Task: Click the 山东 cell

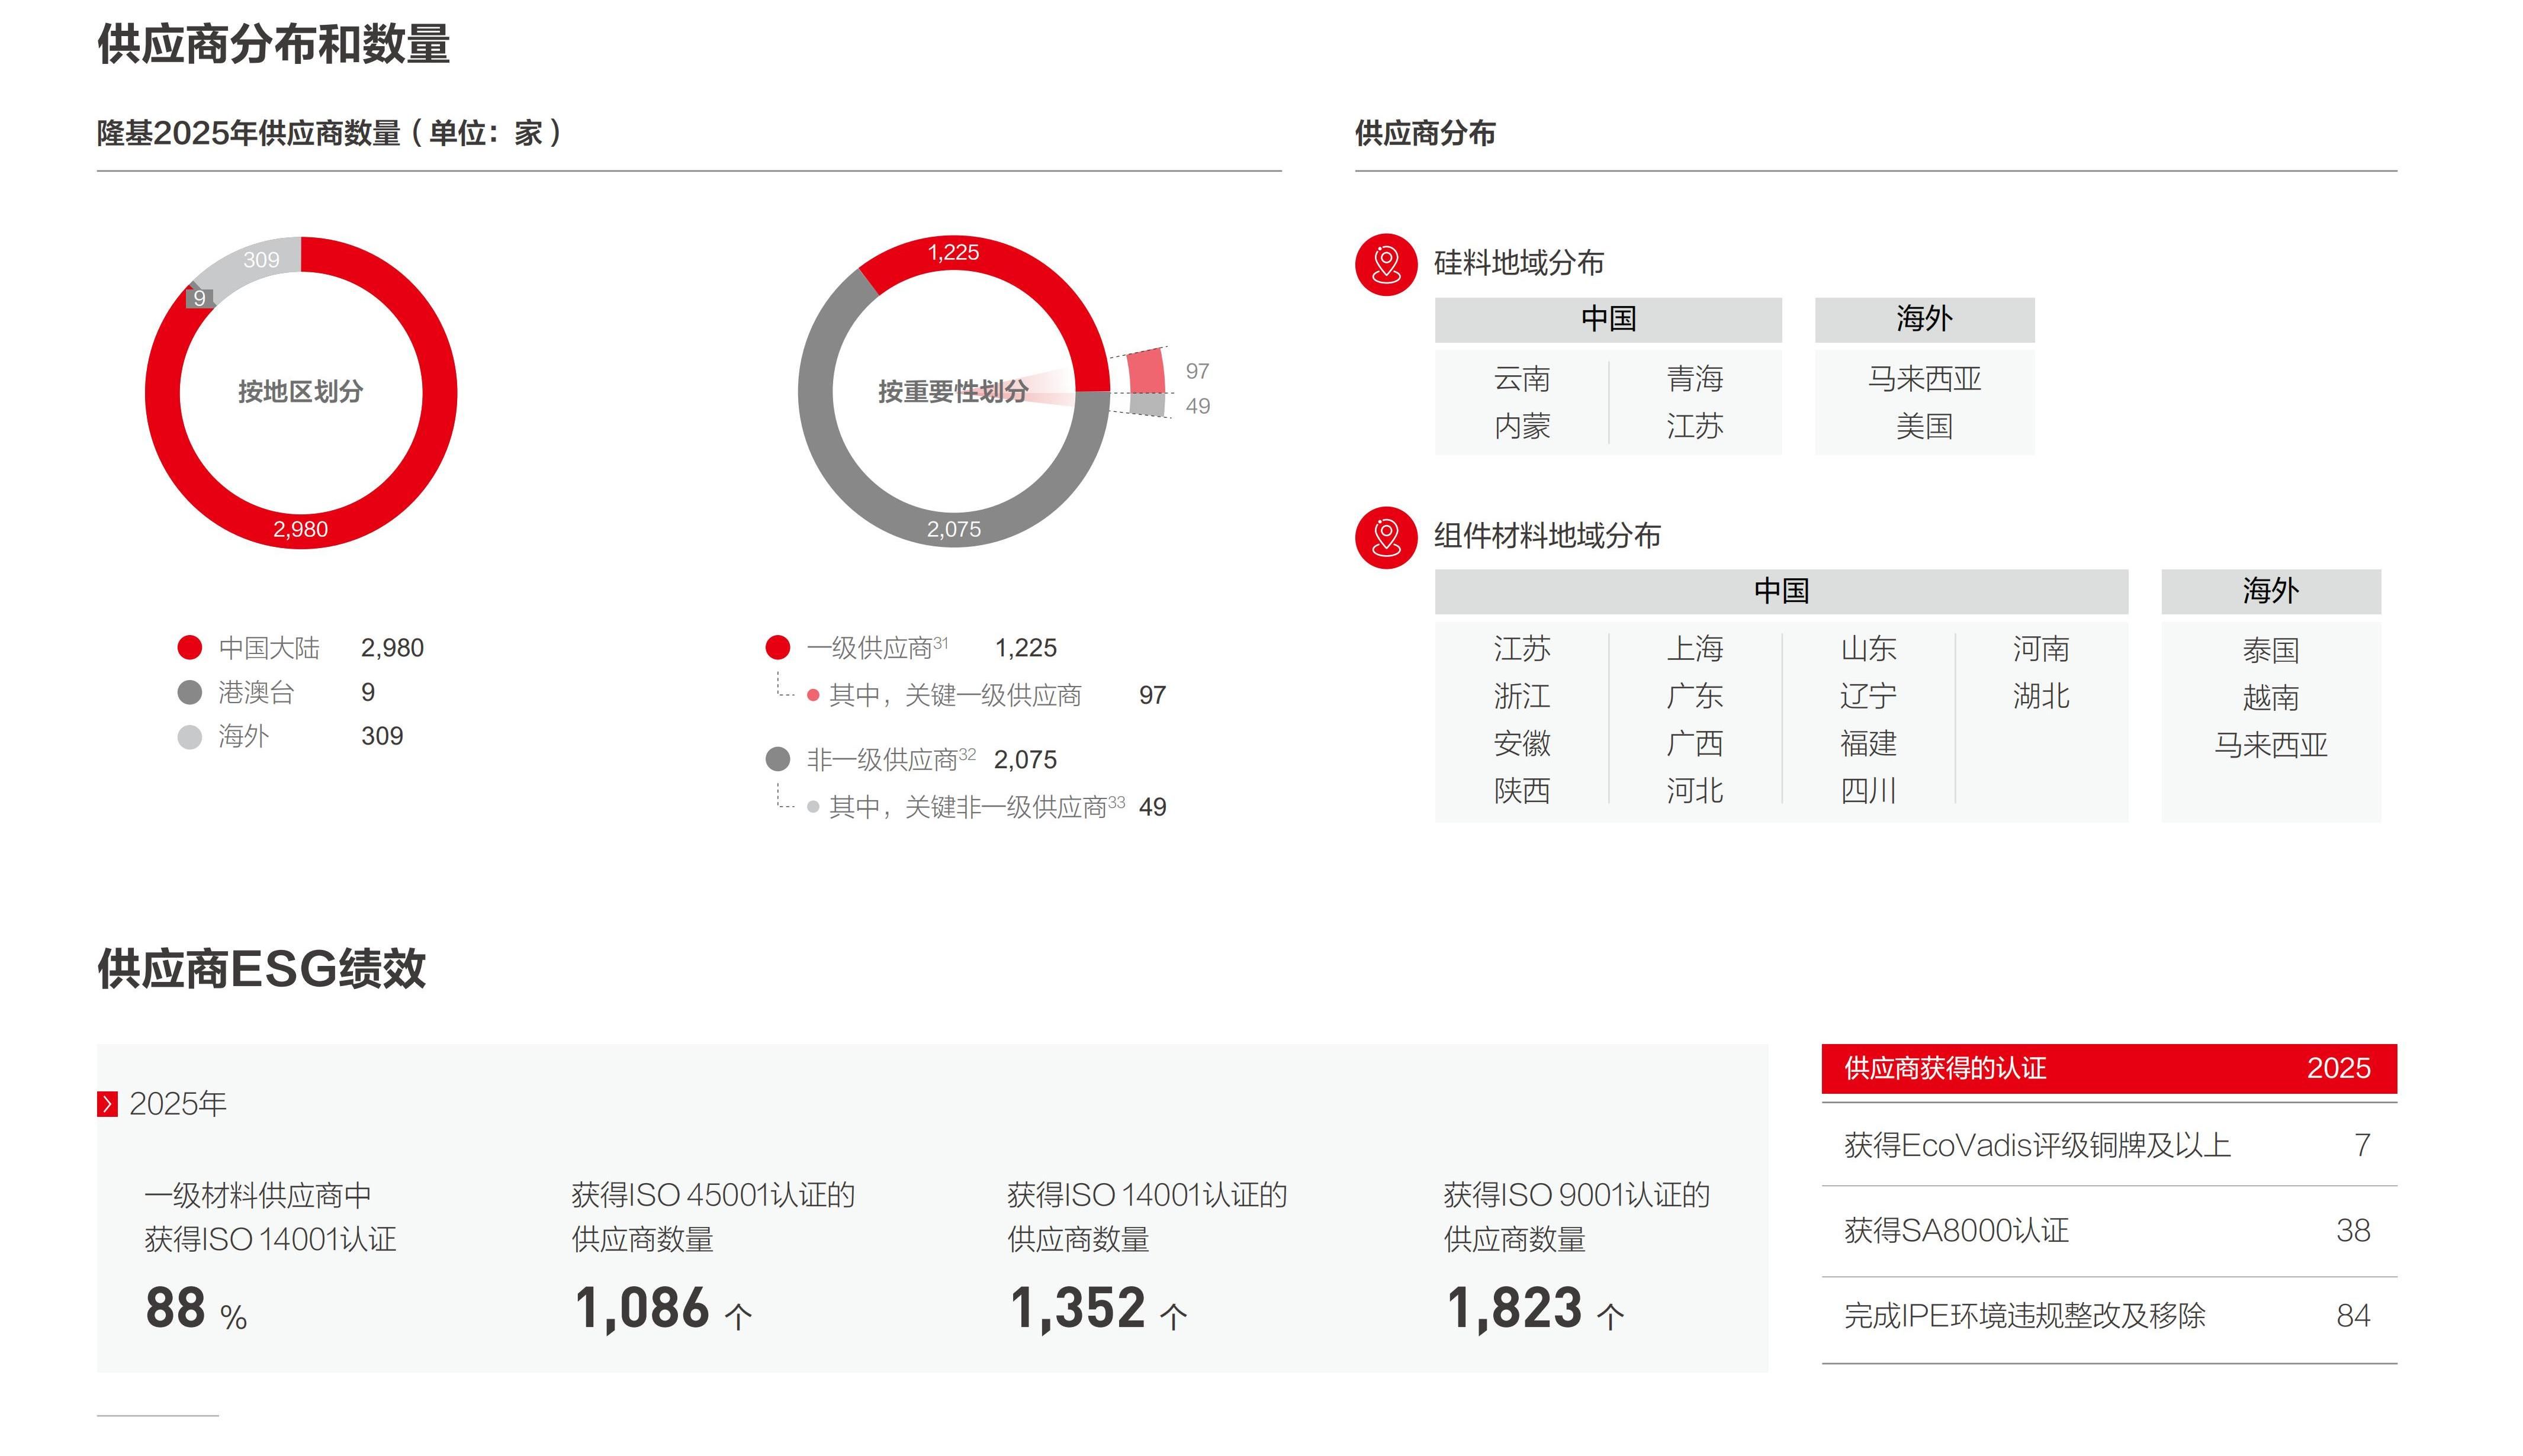Action: [x=1868, y=649]
